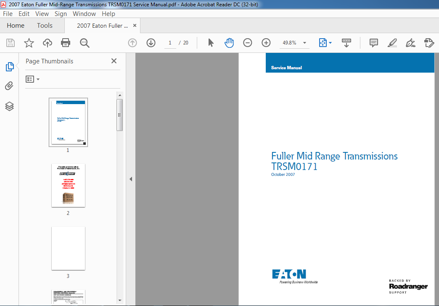Choose the selection arrow tool
The image size is (439, 306).
click(211, 43)
